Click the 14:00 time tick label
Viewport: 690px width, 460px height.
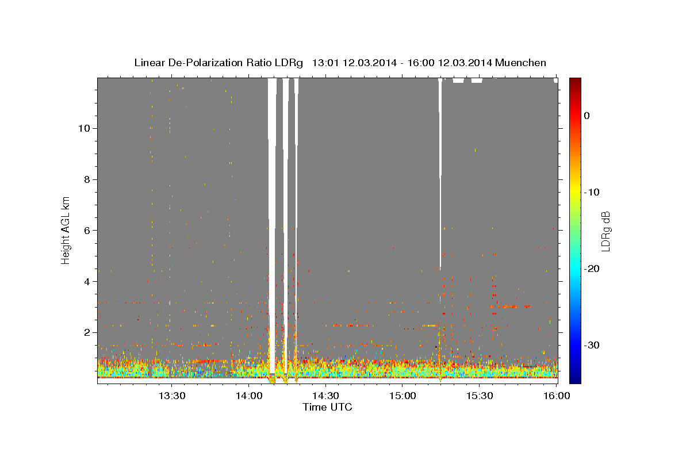(x=248, y=396)
